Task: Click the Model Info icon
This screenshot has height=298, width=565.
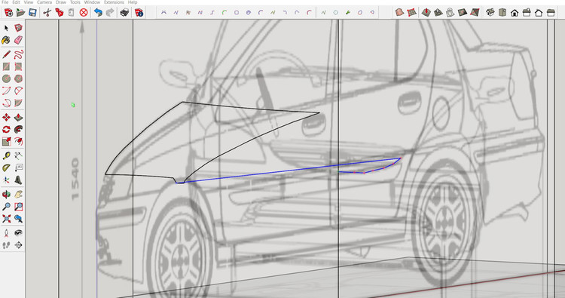Action: 139,13
